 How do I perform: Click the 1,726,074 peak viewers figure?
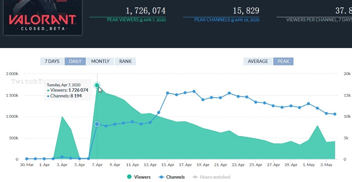pyautogui.click(x=146, y=10)
